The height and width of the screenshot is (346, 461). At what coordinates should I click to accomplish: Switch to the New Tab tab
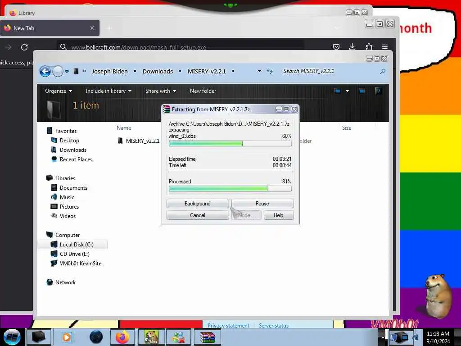[x=50, y=28]
